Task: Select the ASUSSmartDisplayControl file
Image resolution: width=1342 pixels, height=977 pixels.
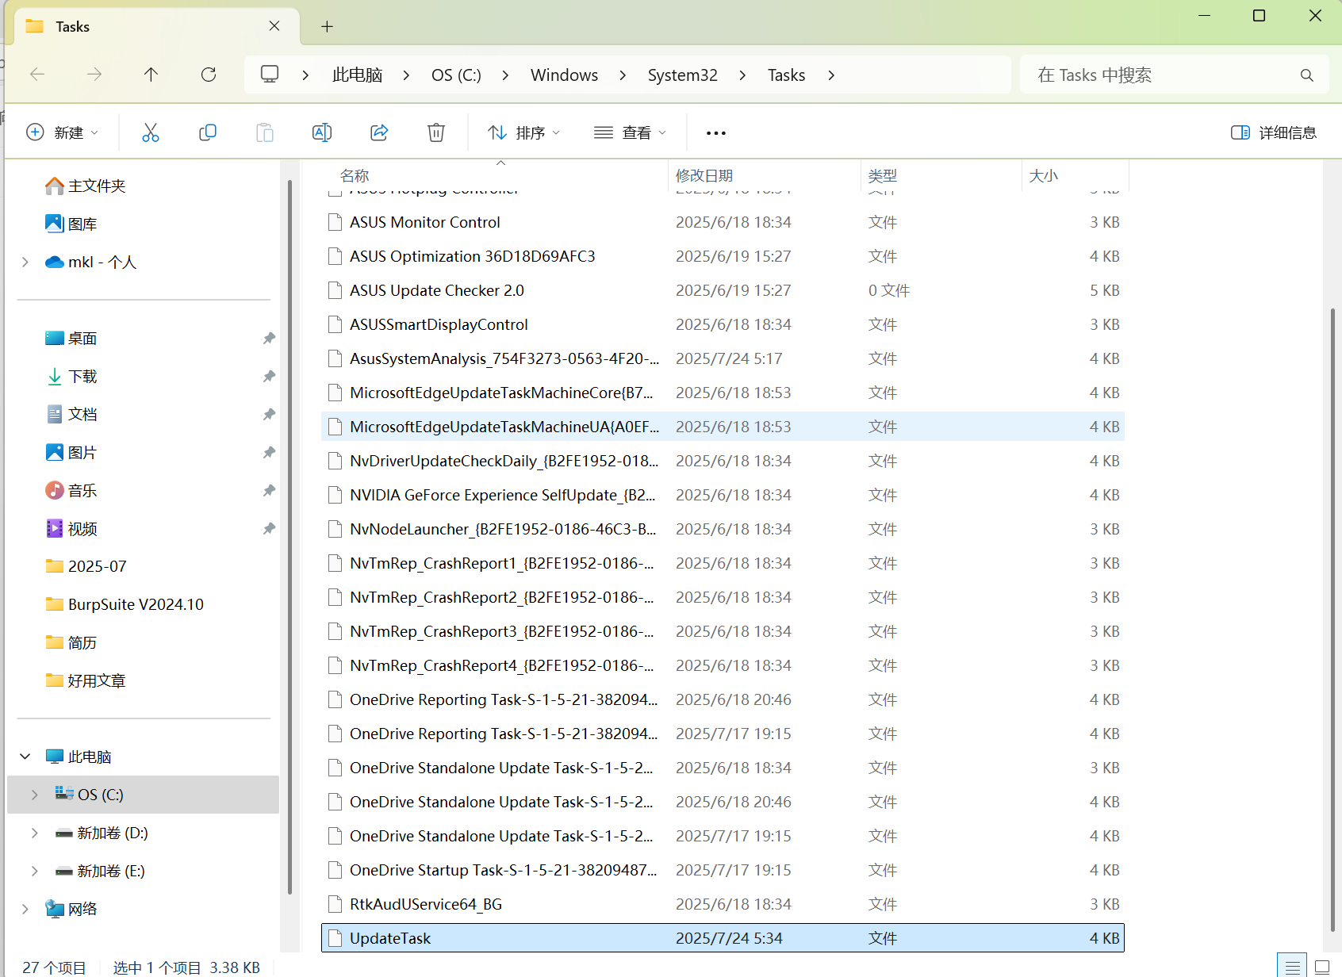Action: click(723, 324)
